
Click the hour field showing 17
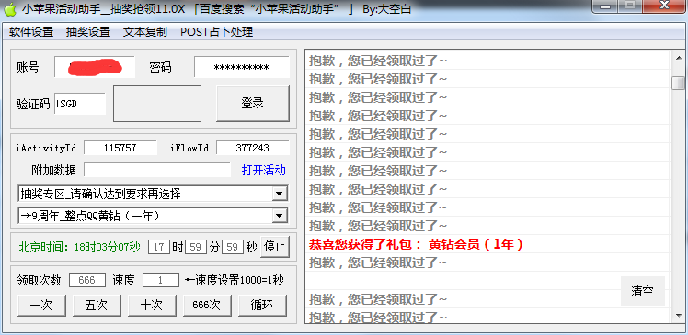click(x=159, y=247)
